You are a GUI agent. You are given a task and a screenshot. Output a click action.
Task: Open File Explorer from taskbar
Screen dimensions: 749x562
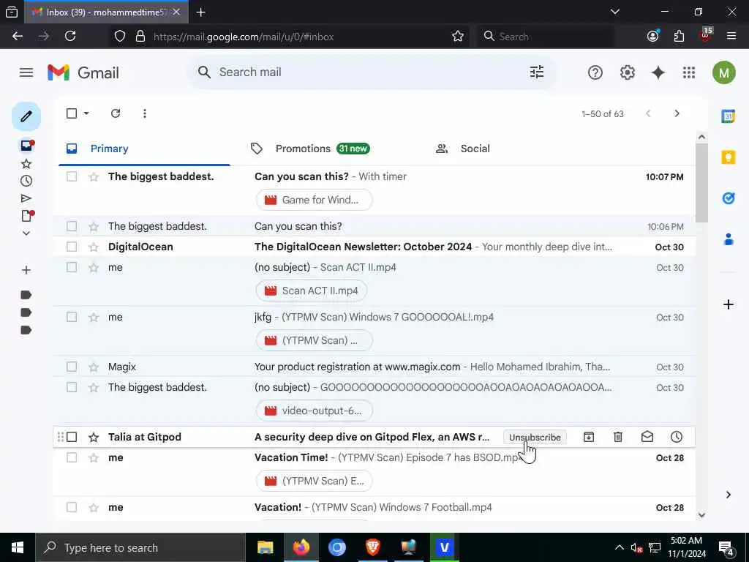[265, 547]
